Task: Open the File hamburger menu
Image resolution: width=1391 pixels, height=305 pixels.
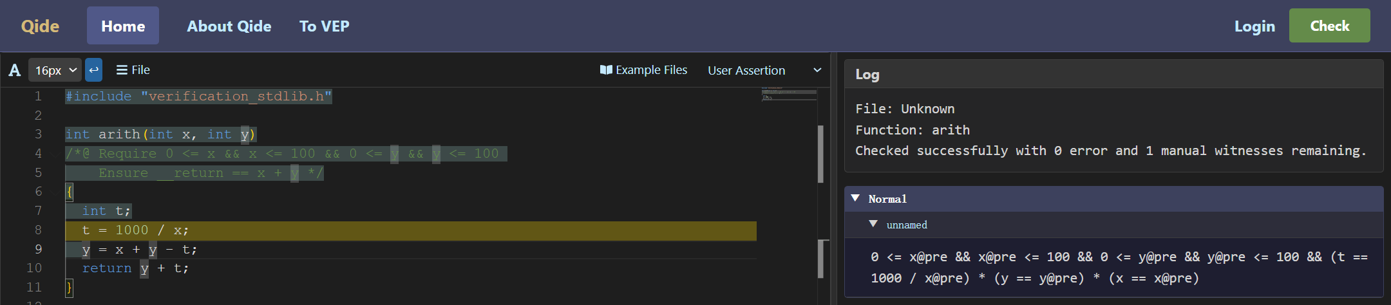Action: click(x=133, y=70)
